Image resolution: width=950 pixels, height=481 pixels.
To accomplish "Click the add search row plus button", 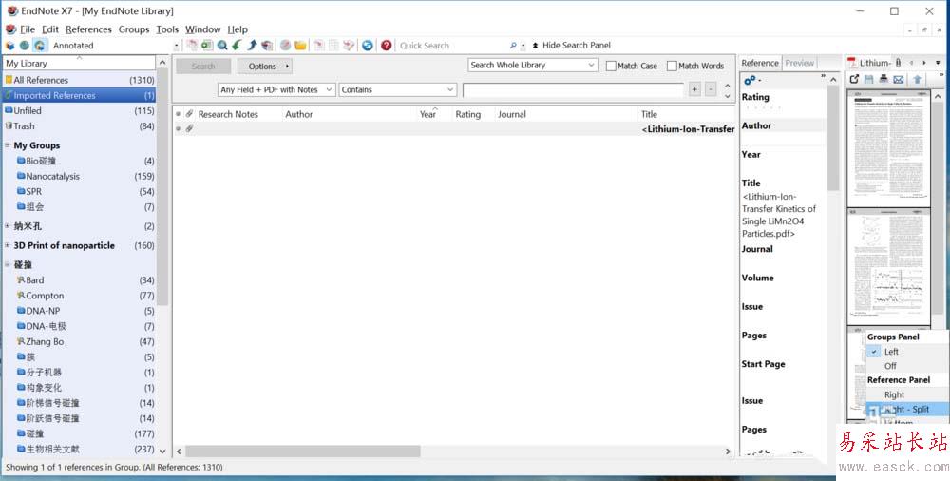I will click(x=694, y=89).
